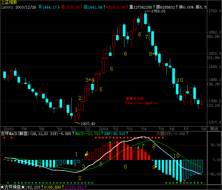Click the leftmost red up arrow in MACD panel
222x190 pixels.
coord(12,161)
